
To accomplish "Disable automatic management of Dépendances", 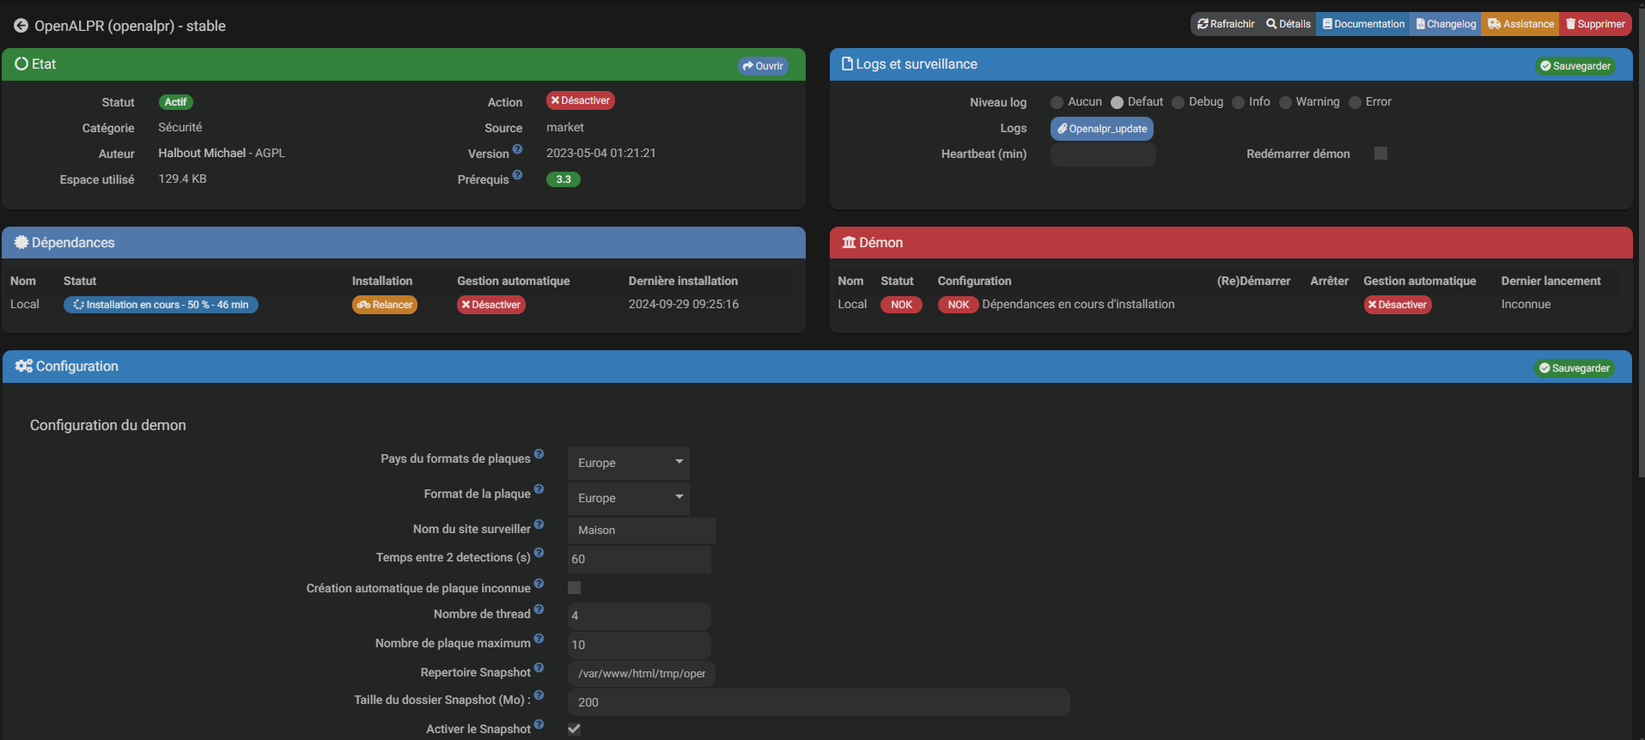I will click(491, 305).
